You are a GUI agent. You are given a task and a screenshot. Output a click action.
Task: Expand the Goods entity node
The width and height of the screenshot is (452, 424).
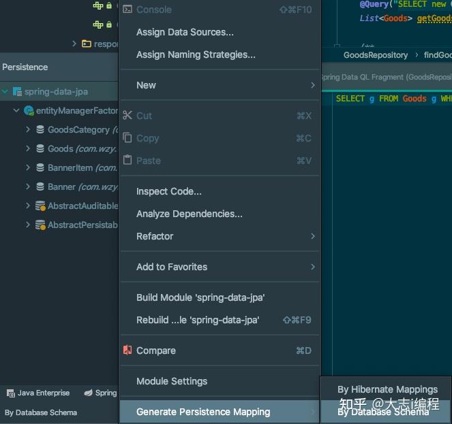(x=28, y=148)
